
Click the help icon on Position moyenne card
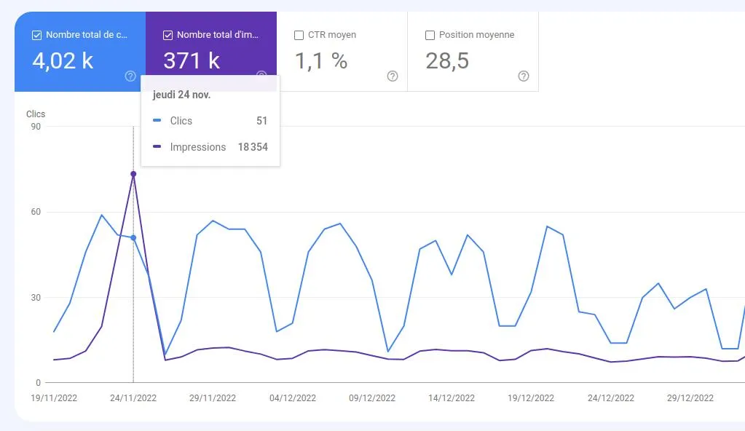pyautogui.click(x=523, y=76)
